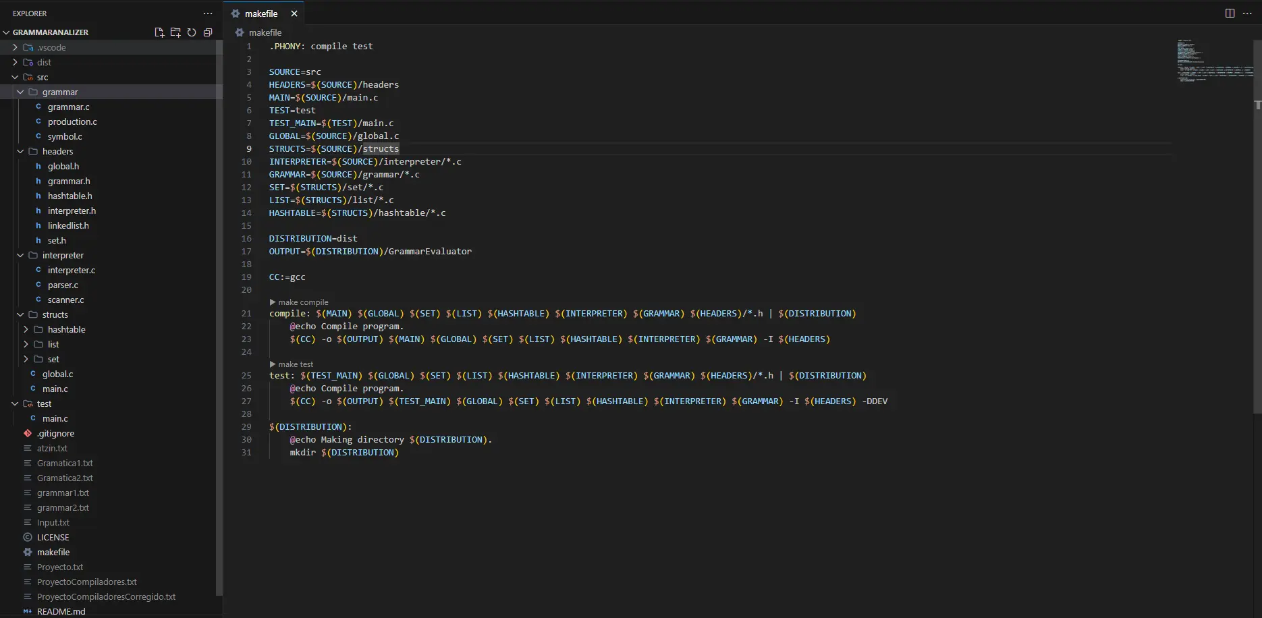Select the makefile editor tab
Image resolution: width=1262 pixels, height=618 pixels.
click(264, 13)
